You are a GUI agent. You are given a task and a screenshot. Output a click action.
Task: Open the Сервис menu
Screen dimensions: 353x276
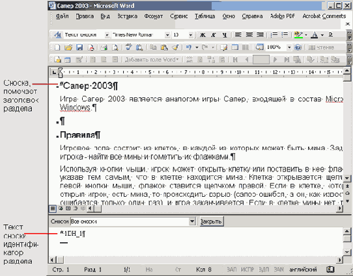(178, 16)
